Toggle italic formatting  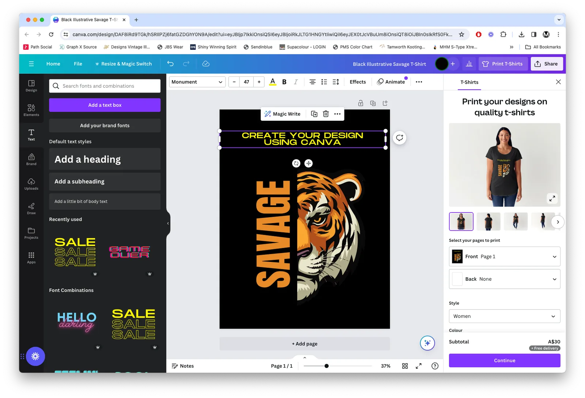click(x=296, y=82)
